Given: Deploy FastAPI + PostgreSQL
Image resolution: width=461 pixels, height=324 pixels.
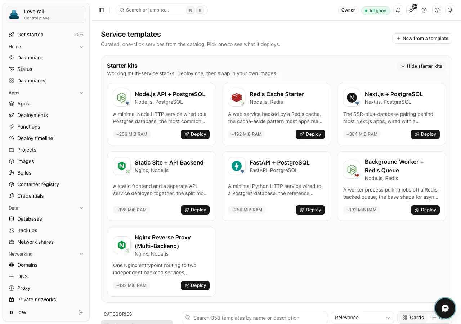Looking at the screenshot, I should [310, 210].
